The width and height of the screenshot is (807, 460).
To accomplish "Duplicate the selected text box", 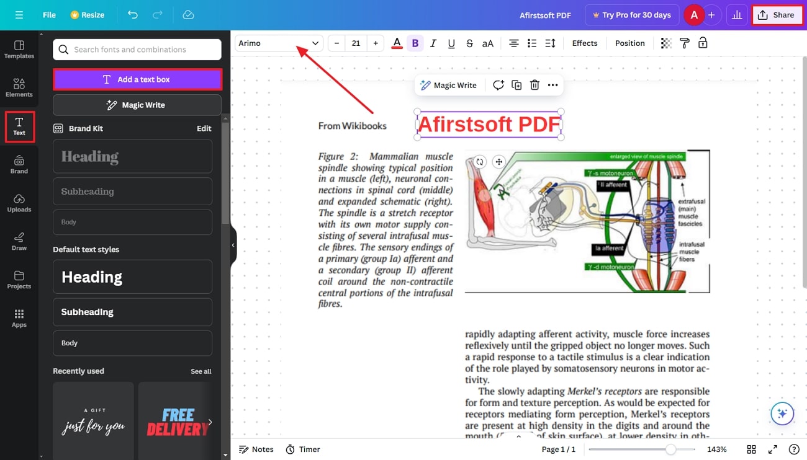I will (x=516, y=85).
